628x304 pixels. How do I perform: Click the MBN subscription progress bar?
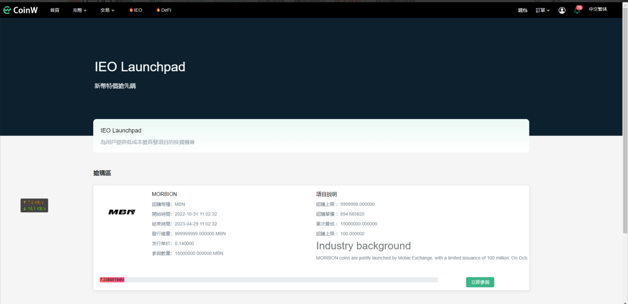[x=269, y=280]
